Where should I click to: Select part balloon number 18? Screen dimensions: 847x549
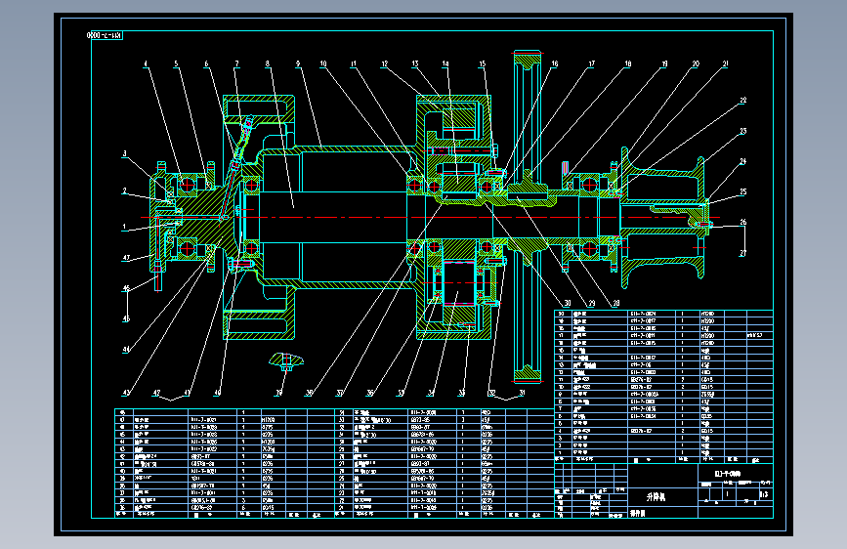628,63
